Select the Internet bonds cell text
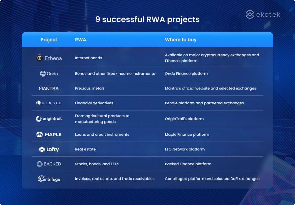Viewport: 295px width, 205px height. click(x=88, y=58)
